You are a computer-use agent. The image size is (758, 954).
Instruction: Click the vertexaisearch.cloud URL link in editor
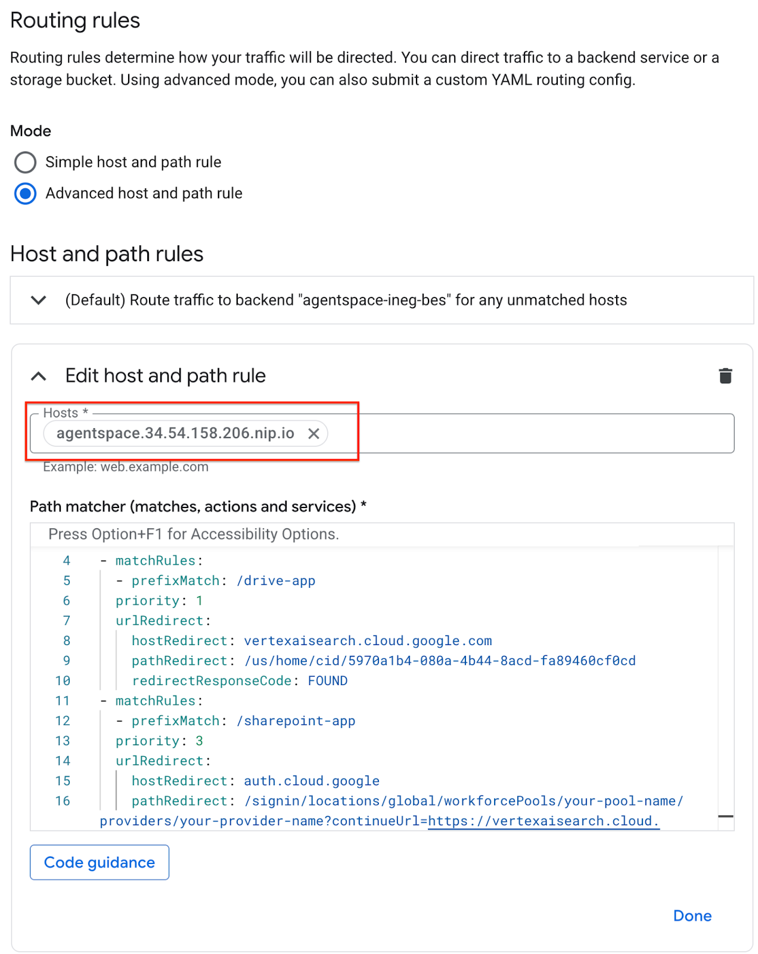(x=543, y=821)
